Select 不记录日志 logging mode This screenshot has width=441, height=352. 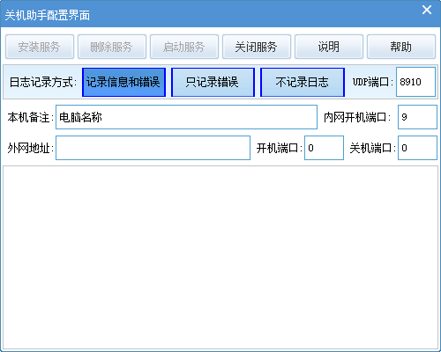pos(303,82)
